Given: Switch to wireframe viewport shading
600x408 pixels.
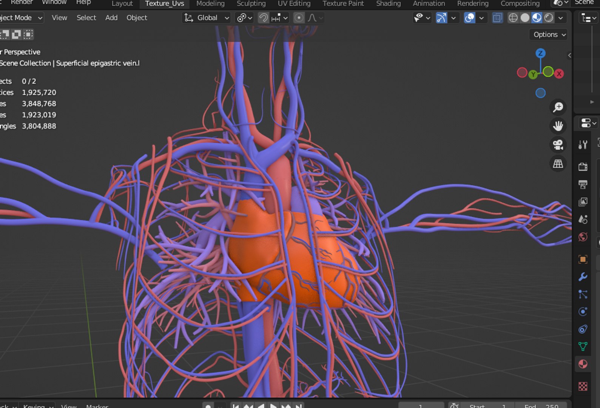Looking at the screenshot, I should point(513,18).
